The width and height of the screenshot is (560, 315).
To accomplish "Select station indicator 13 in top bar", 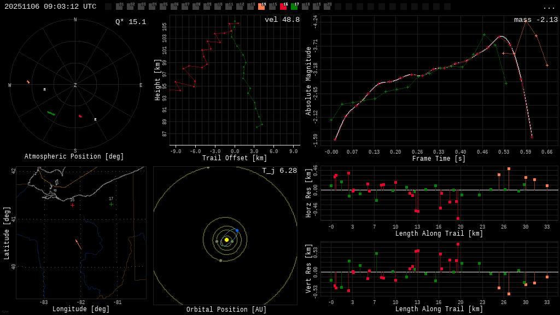I will [x=250, y=6].
